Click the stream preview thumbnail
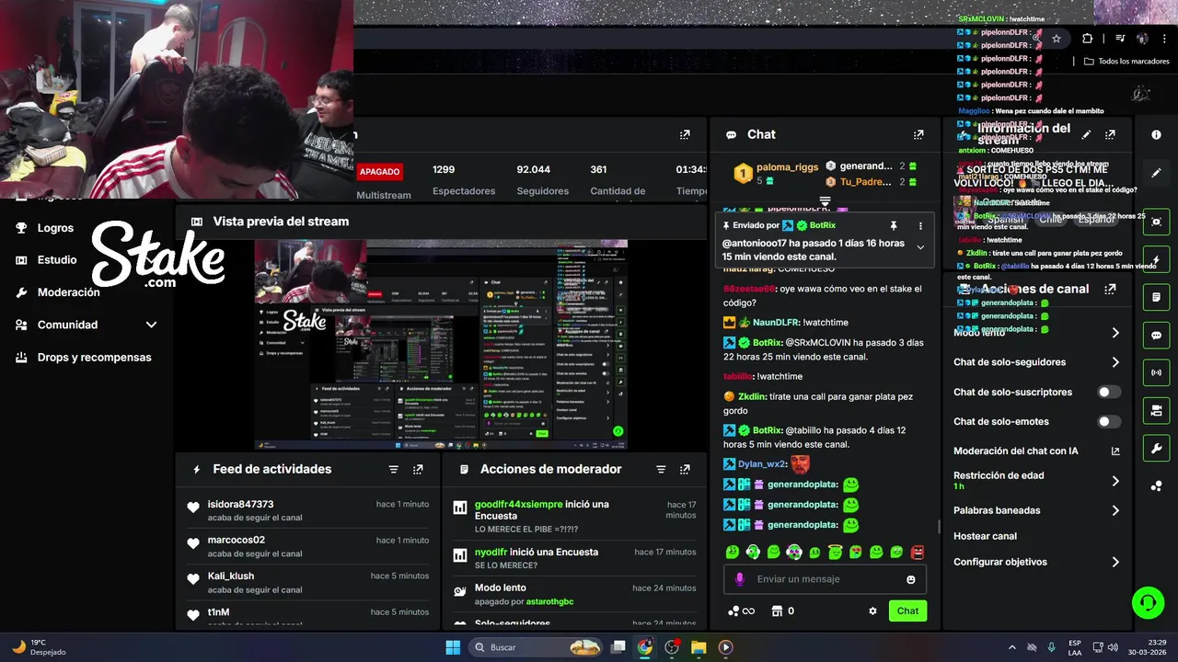Screen dimensions: 1178x662 [x=441, y=345]
